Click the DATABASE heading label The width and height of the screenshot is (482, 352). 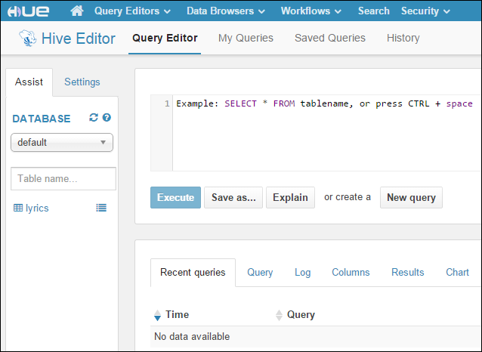coord(42,119)
